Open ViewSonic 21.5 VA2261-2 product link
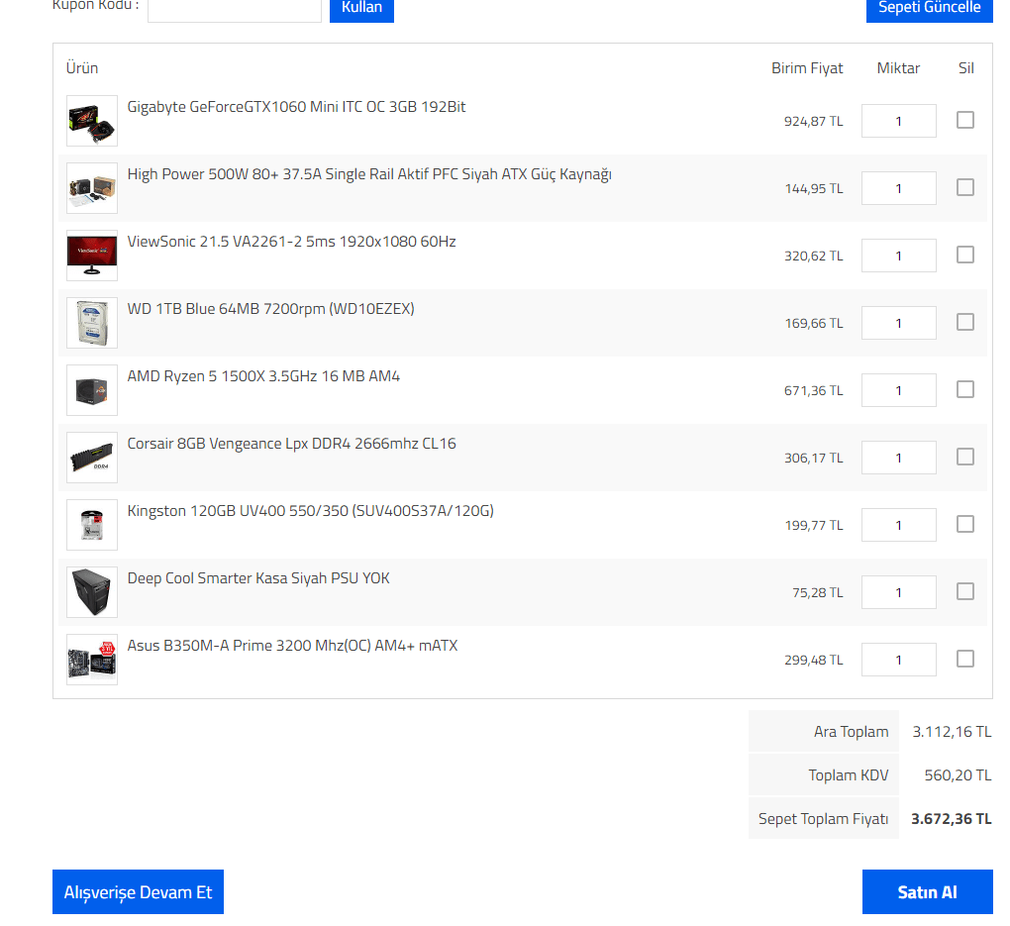This screenshot has width=1010, height=926. coord(291,242)
